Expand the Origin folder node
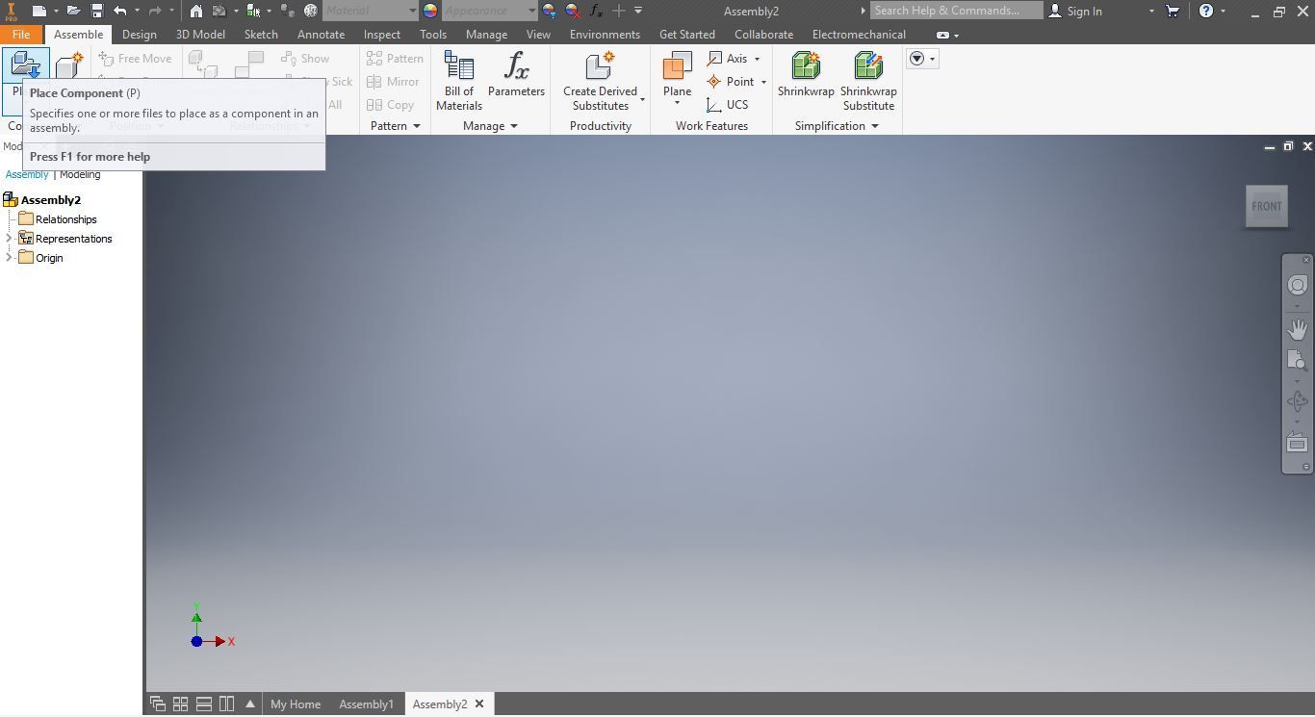 coord(10,257)
